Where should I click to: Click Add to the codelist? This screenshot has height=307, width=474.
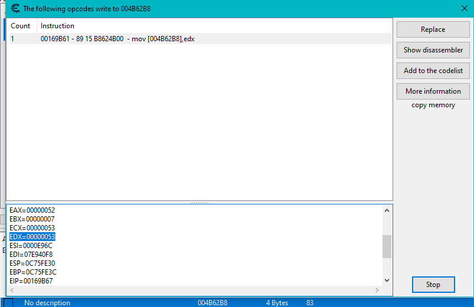(x=433, y=71)
